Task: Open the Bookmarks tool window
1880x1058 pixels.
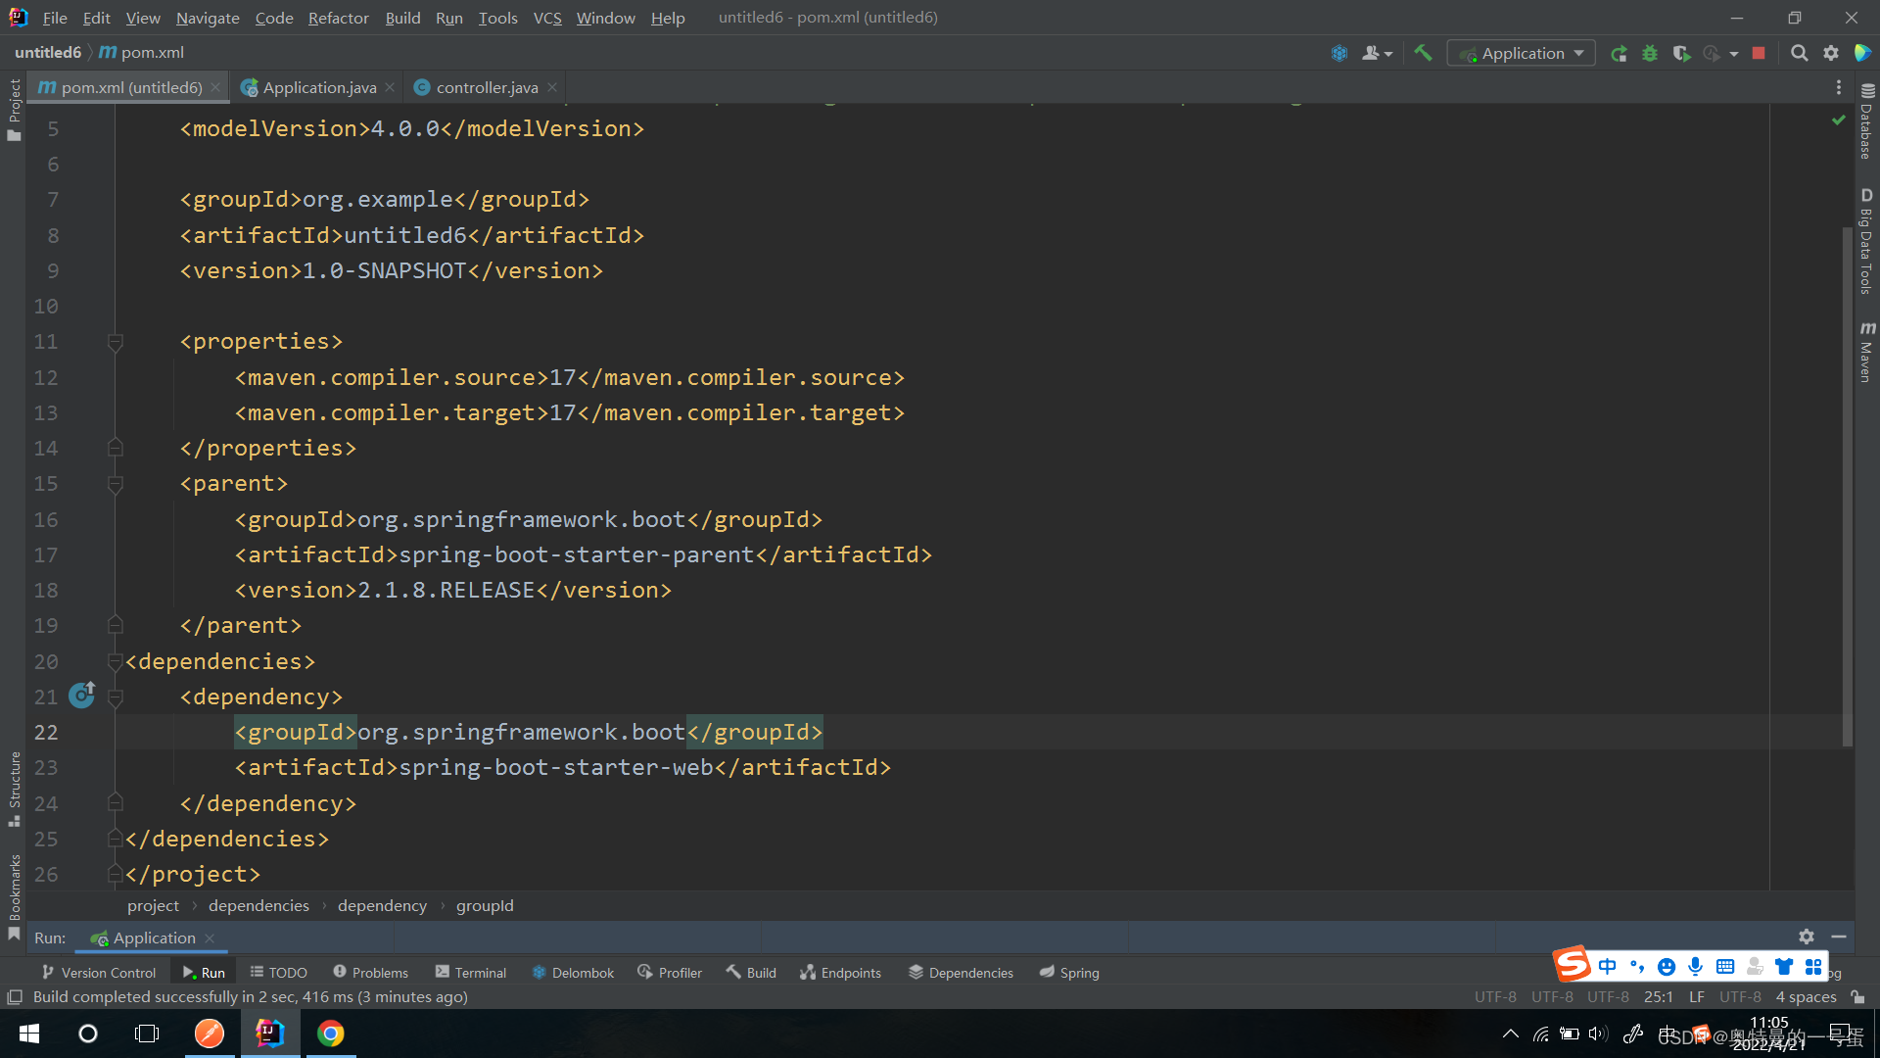Action: coord(14,896)
